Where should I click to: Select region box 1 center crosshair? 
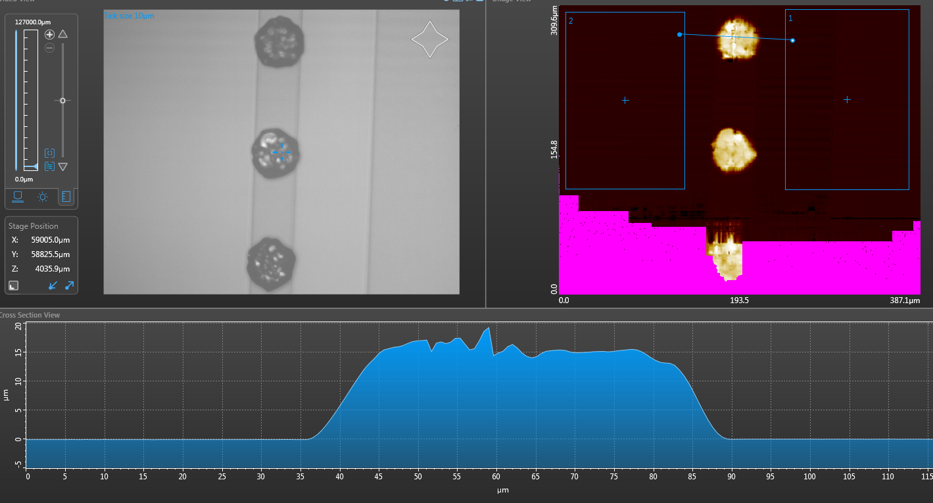click(x=847, y=100)
